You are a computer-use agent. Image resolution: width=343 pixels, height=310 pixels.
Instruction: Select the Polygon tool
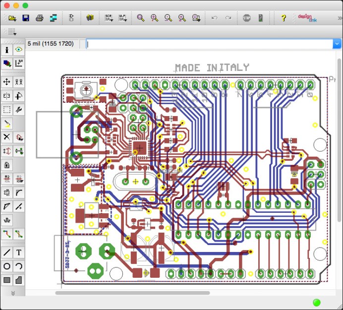pyautogui.click(x=19, y=280)
